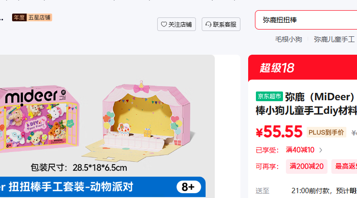
Task: Click the PLUS到手价 label
Action: pyautogui.click(x=326, y=132)
